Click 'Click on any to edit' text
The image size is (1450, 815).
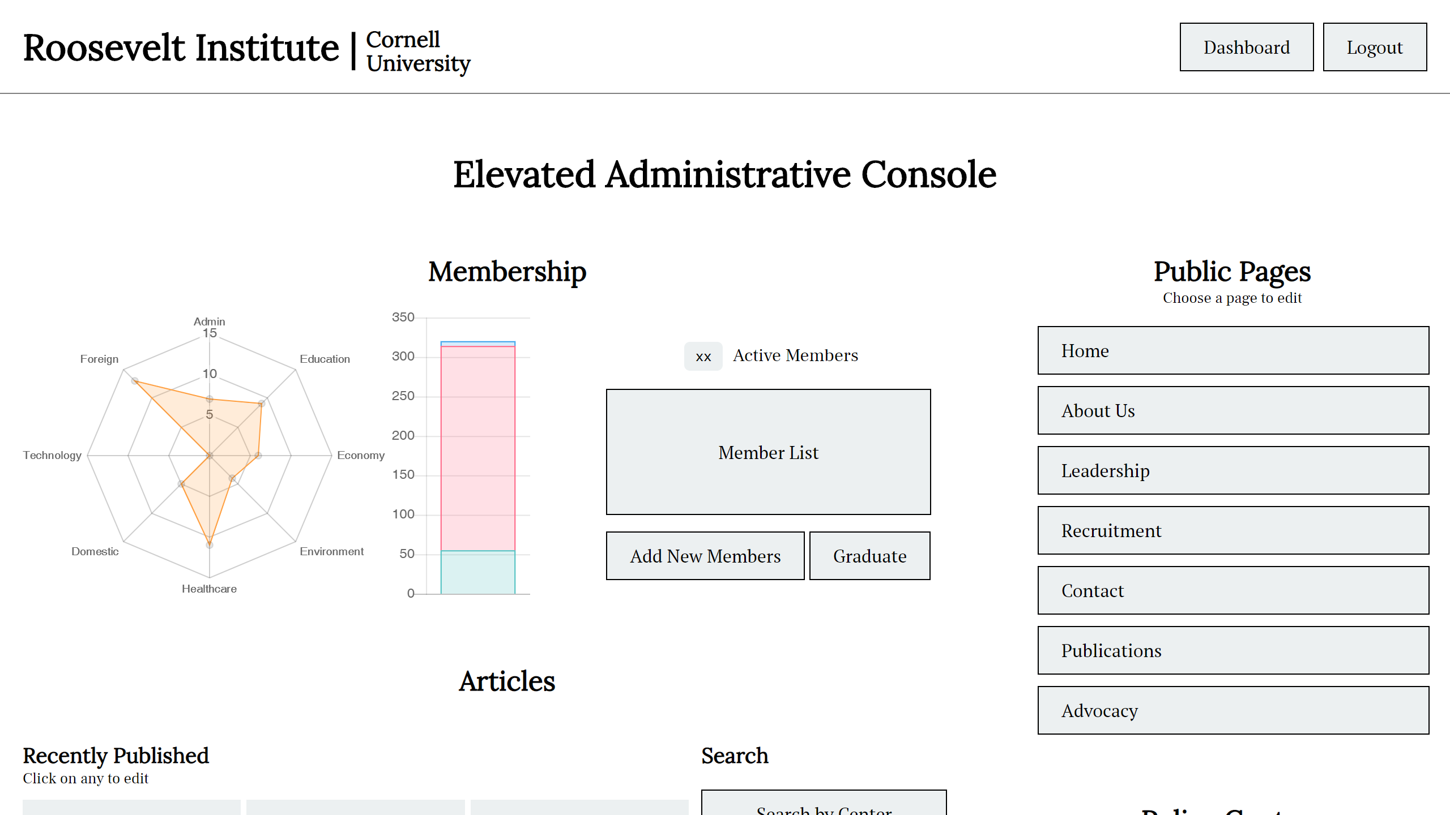pyautogui.click(x=86, y=778)
